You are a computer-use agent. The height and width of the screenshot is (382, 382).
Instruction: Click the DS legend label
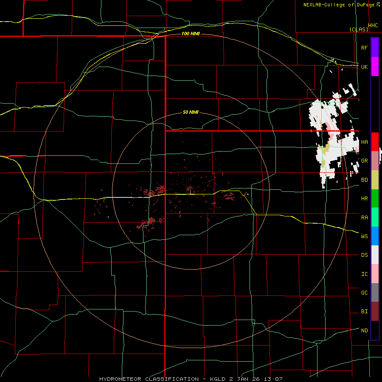(364, 255)
